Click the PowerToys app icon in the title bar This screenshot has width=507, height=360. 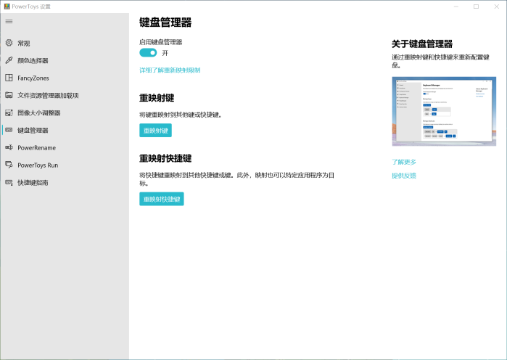coord(7,7)
